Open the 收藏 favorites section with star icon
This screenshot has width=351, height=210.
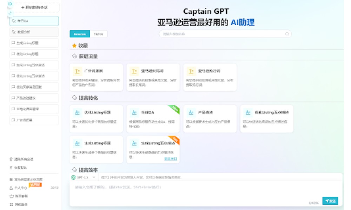tap(80, 45)
